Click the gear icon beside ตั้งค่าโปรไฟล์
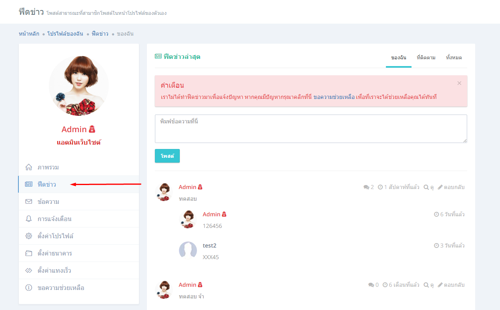This screenshot has height=310, width=500. (x=28, y=236)
